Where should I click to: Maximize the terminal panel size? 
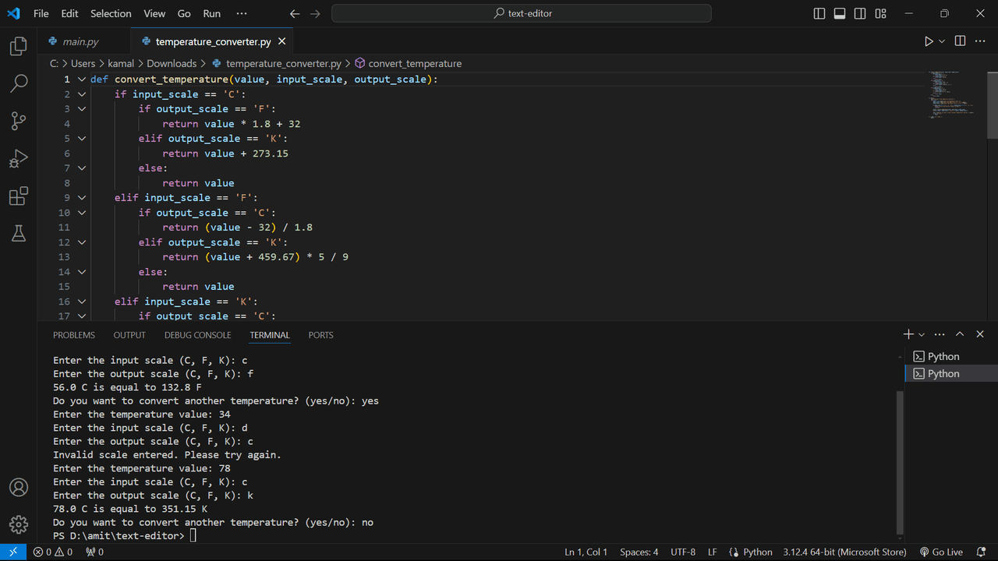[x=960, y=334]
